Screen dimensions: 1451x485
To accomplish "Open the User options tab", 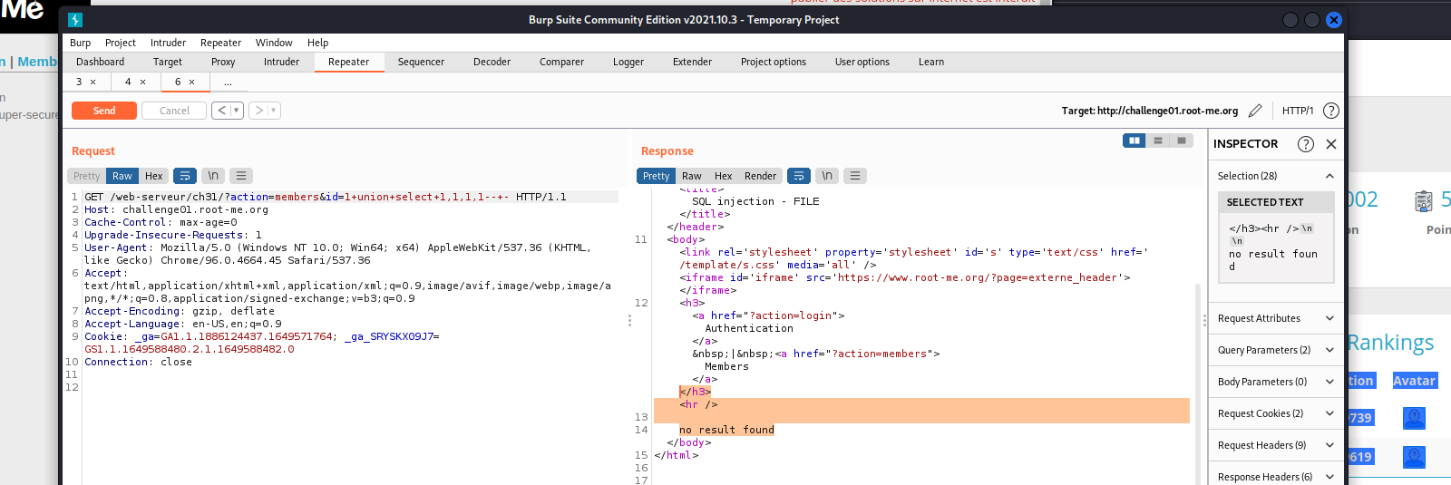I will (x=862, y=62).
